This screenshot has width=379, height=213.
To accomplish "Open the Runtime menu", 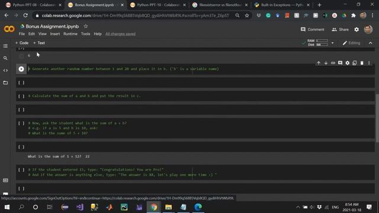I will tap(70, 34).
